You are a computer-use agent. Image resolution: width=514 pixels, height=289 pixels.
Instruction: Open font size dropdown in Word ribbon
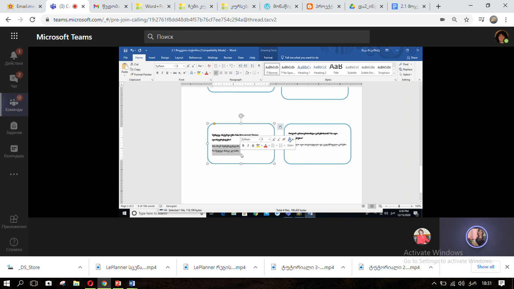[184, 66]
